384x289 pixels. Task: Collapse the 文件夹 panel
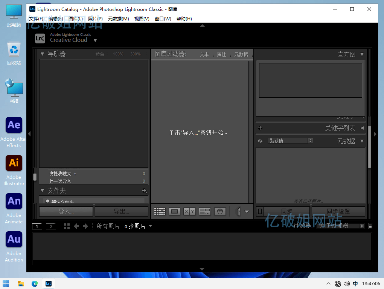pos(43,191)
